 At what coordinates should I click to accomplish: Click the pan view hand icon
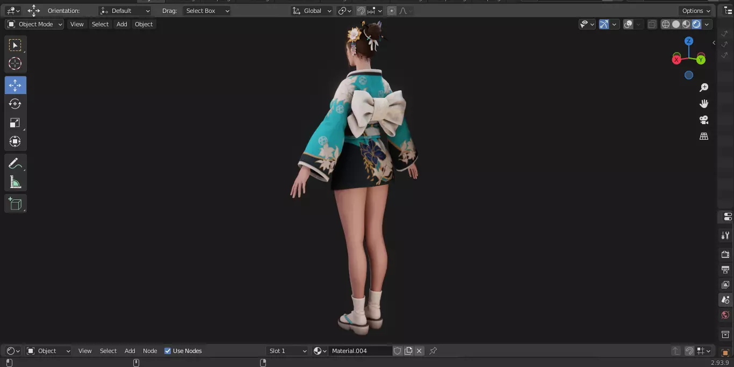pyautogui.click(x=704, y=104)
